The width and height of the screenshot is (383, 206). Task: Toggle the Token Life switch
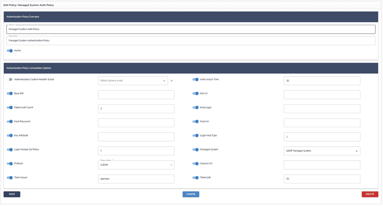pyautogui.click(x=196, y=178)
